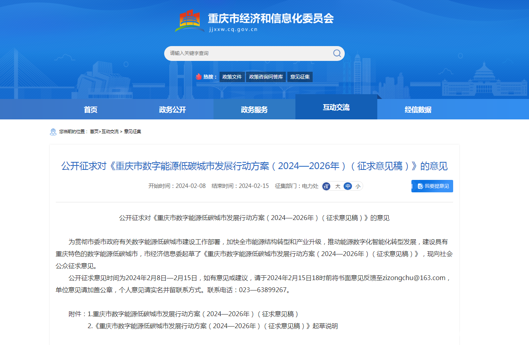Viewport: 529px width, 345px height.
Task: Click the location pin breadcrumb icon
Action: pyautogui.click(x=53, y=132)
